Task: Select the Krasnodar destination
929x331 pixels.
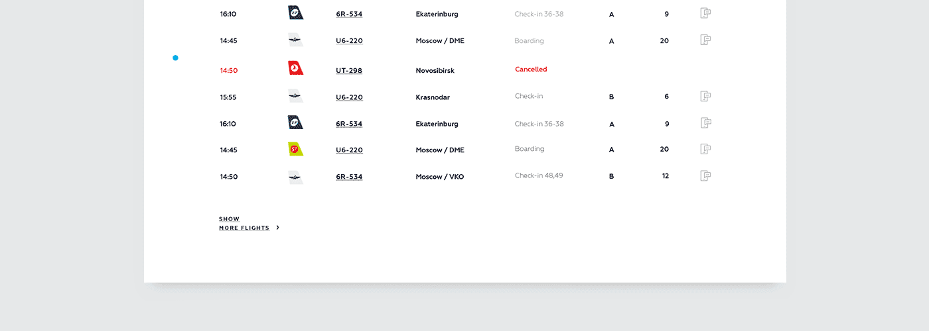Action: [433, 97]
